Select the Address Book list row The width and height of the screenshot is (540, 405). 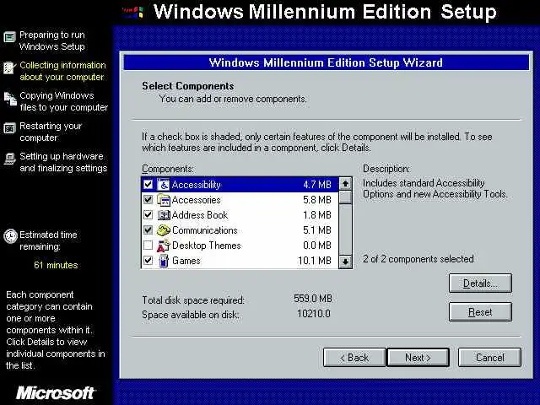click(240, 215)
